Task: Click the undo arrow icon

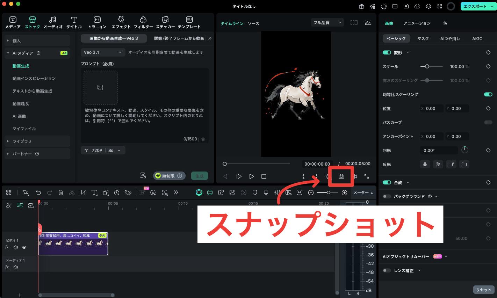Action: [38, 192]
